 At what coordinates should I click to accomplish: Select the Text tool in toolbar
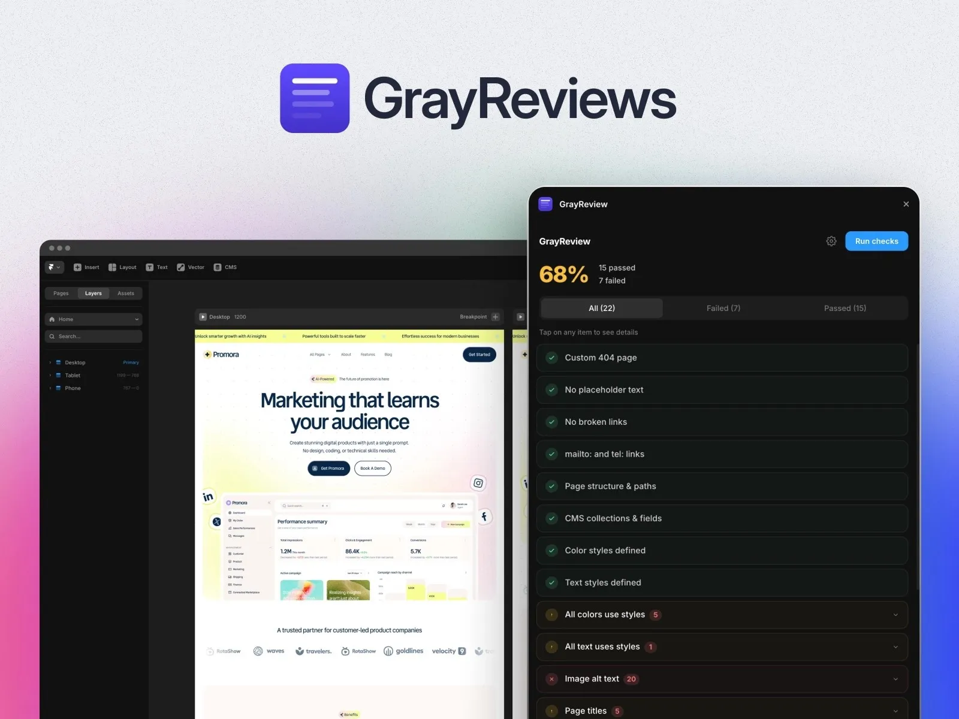pyautogui.click(x=157, y=267)
